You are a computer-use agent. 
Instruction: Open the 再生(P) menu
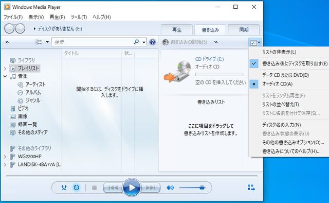pos(57,17)
